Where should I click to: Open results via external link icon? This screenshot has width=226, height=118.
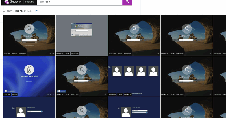36,11
